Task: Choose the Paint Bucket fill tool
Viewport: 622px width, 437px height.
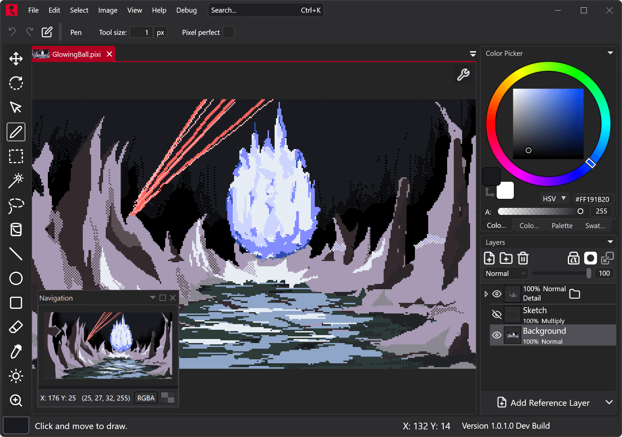Action: tap(16, 229)
